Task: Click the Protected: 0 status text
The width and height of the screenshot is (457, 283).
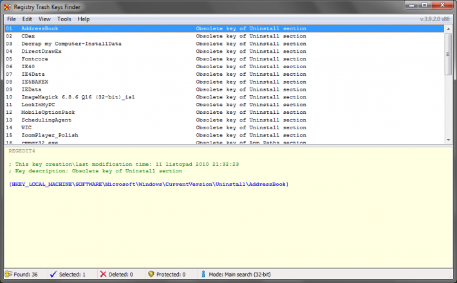Action: (171, 274)
